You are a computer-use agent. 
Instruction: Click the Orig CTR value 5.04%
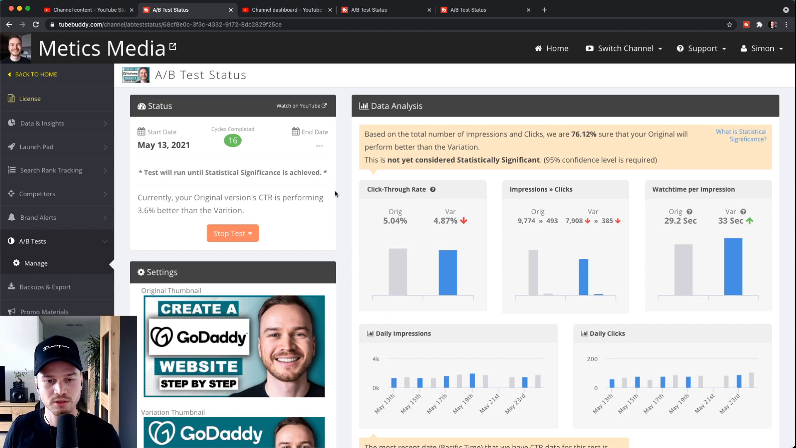pyautogui.click(x=395, y=221)
